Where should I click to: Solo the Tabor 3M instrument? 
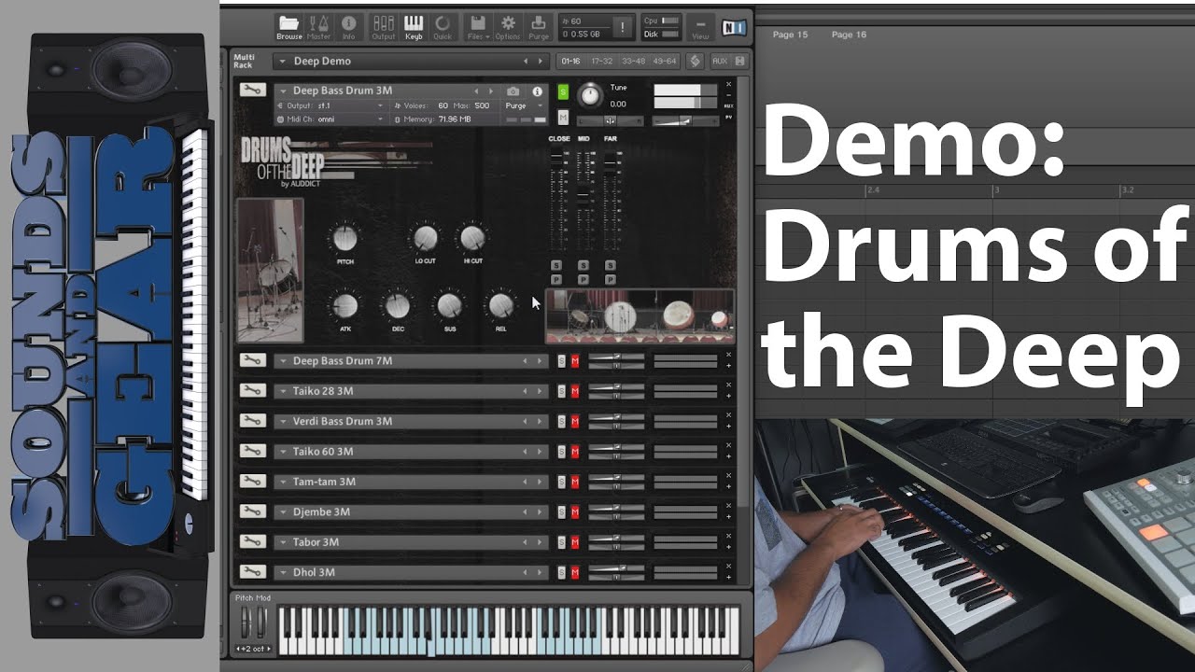coord(561,542)
